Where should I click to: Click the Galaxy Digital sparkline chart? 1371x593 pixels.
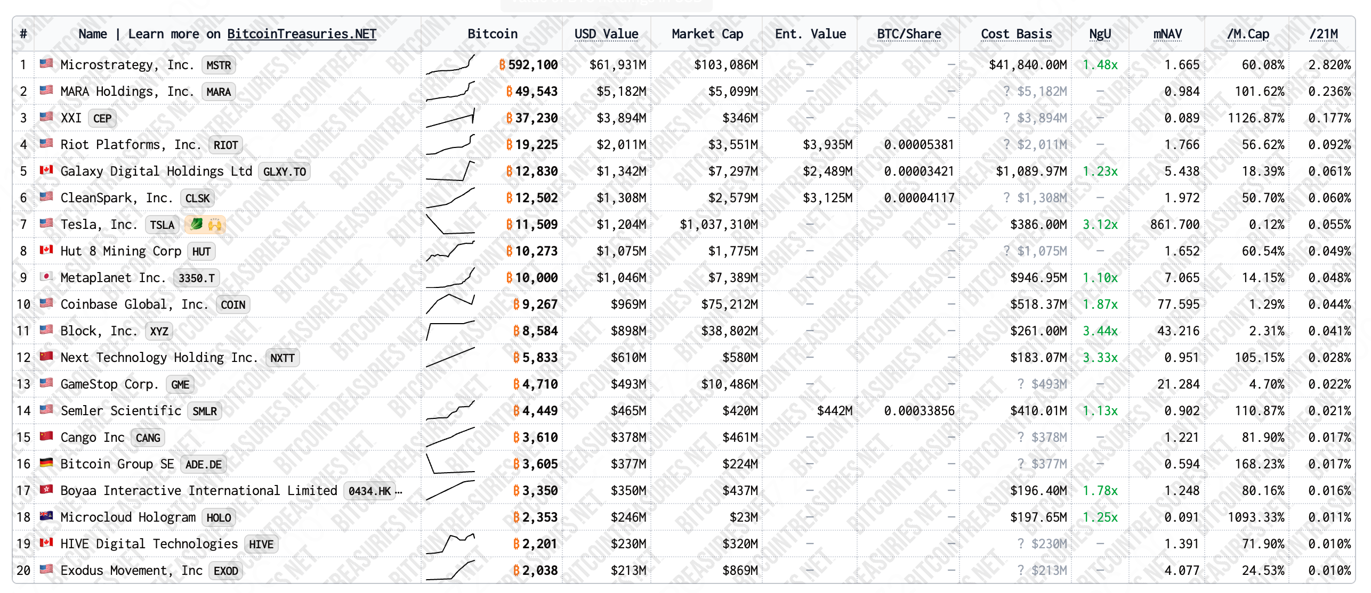pyautogui.click(x=450, y=170)
